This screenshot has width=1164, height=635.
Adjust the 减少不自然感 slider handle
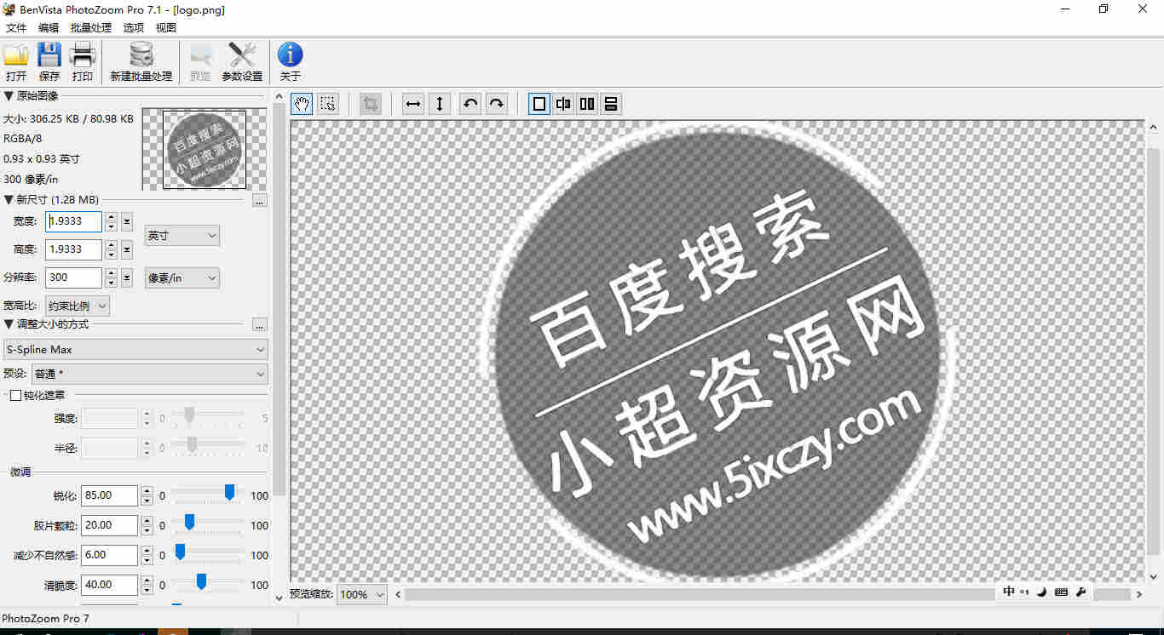[x=180, y=552]
